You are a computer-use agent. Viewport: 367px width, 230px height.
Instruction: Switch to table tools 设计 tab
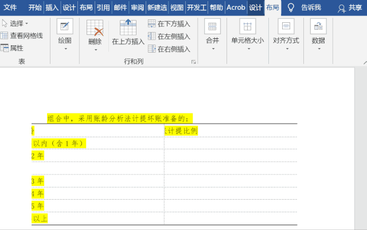click(255, 7)
